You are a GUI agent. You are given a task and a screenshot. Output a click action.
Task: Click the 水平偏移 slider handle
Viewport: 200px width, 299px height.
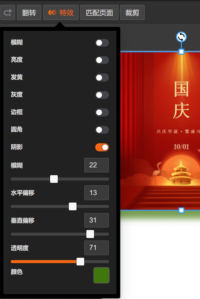(x=72, y=206)
